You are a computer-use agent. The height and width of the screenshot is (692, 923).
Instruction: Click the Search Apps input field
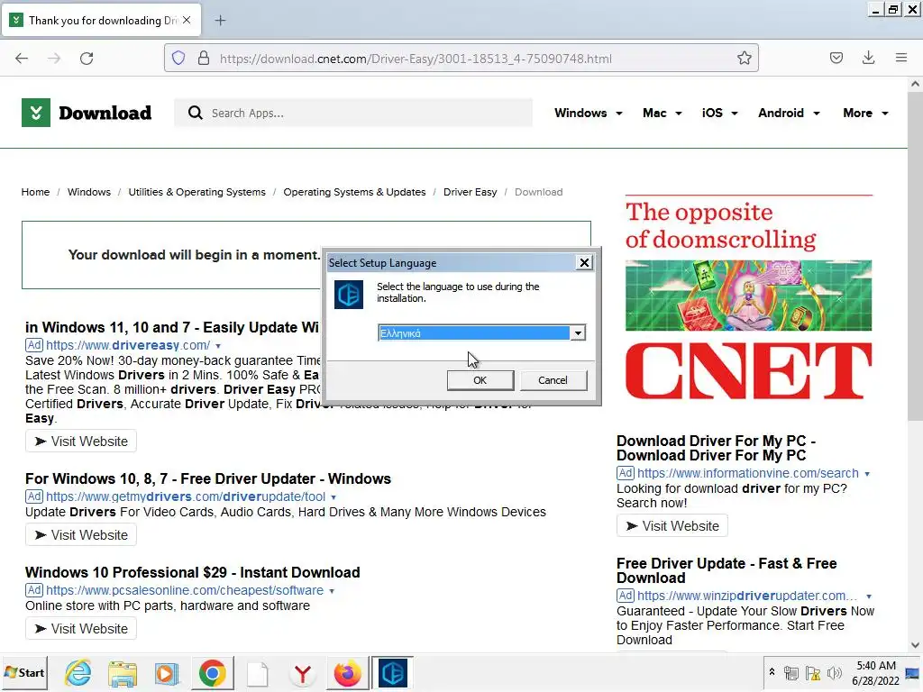click(353, 113)
